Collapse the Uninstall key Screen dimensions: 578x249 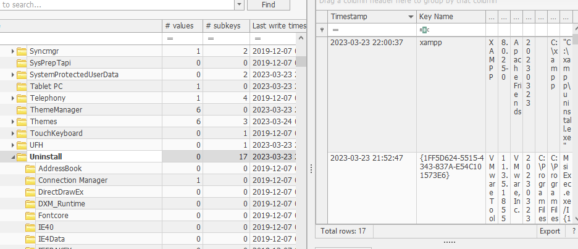pos(13,157)
